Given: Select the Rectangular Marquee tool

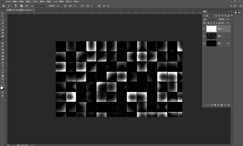Looking at the screenshot, I should pos(3,17).
